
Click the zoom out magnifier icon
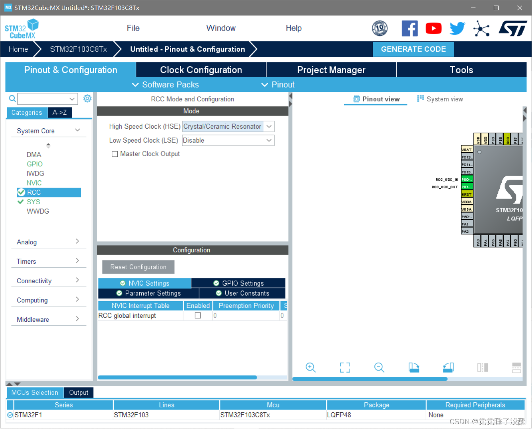379,367
